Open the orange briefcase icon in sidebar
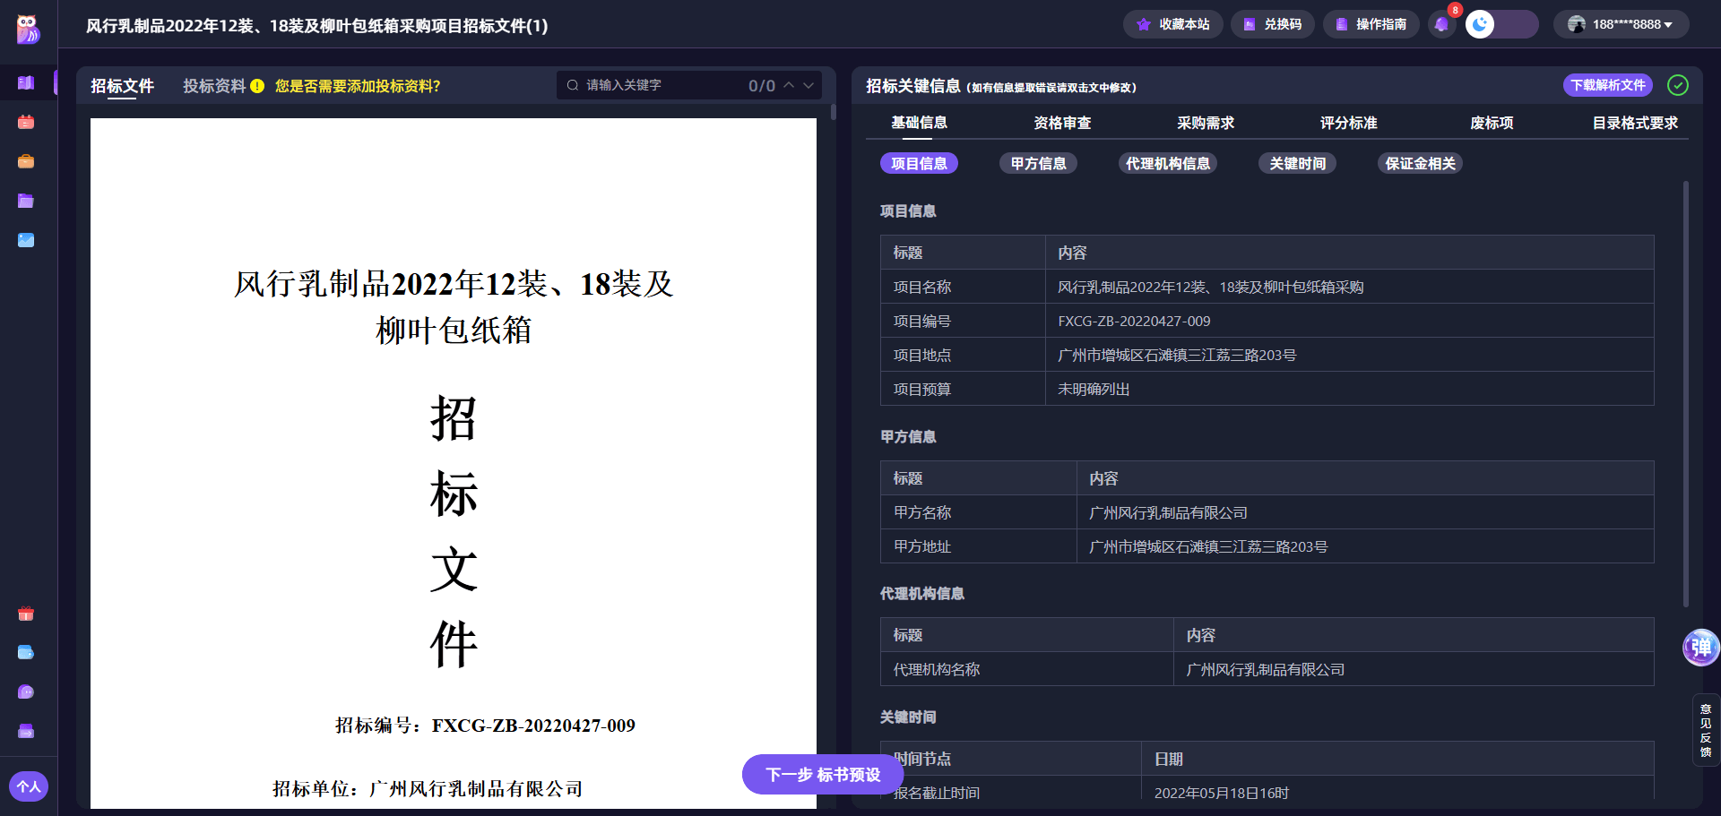This screenshot has height=816, width=1721. 26,161
